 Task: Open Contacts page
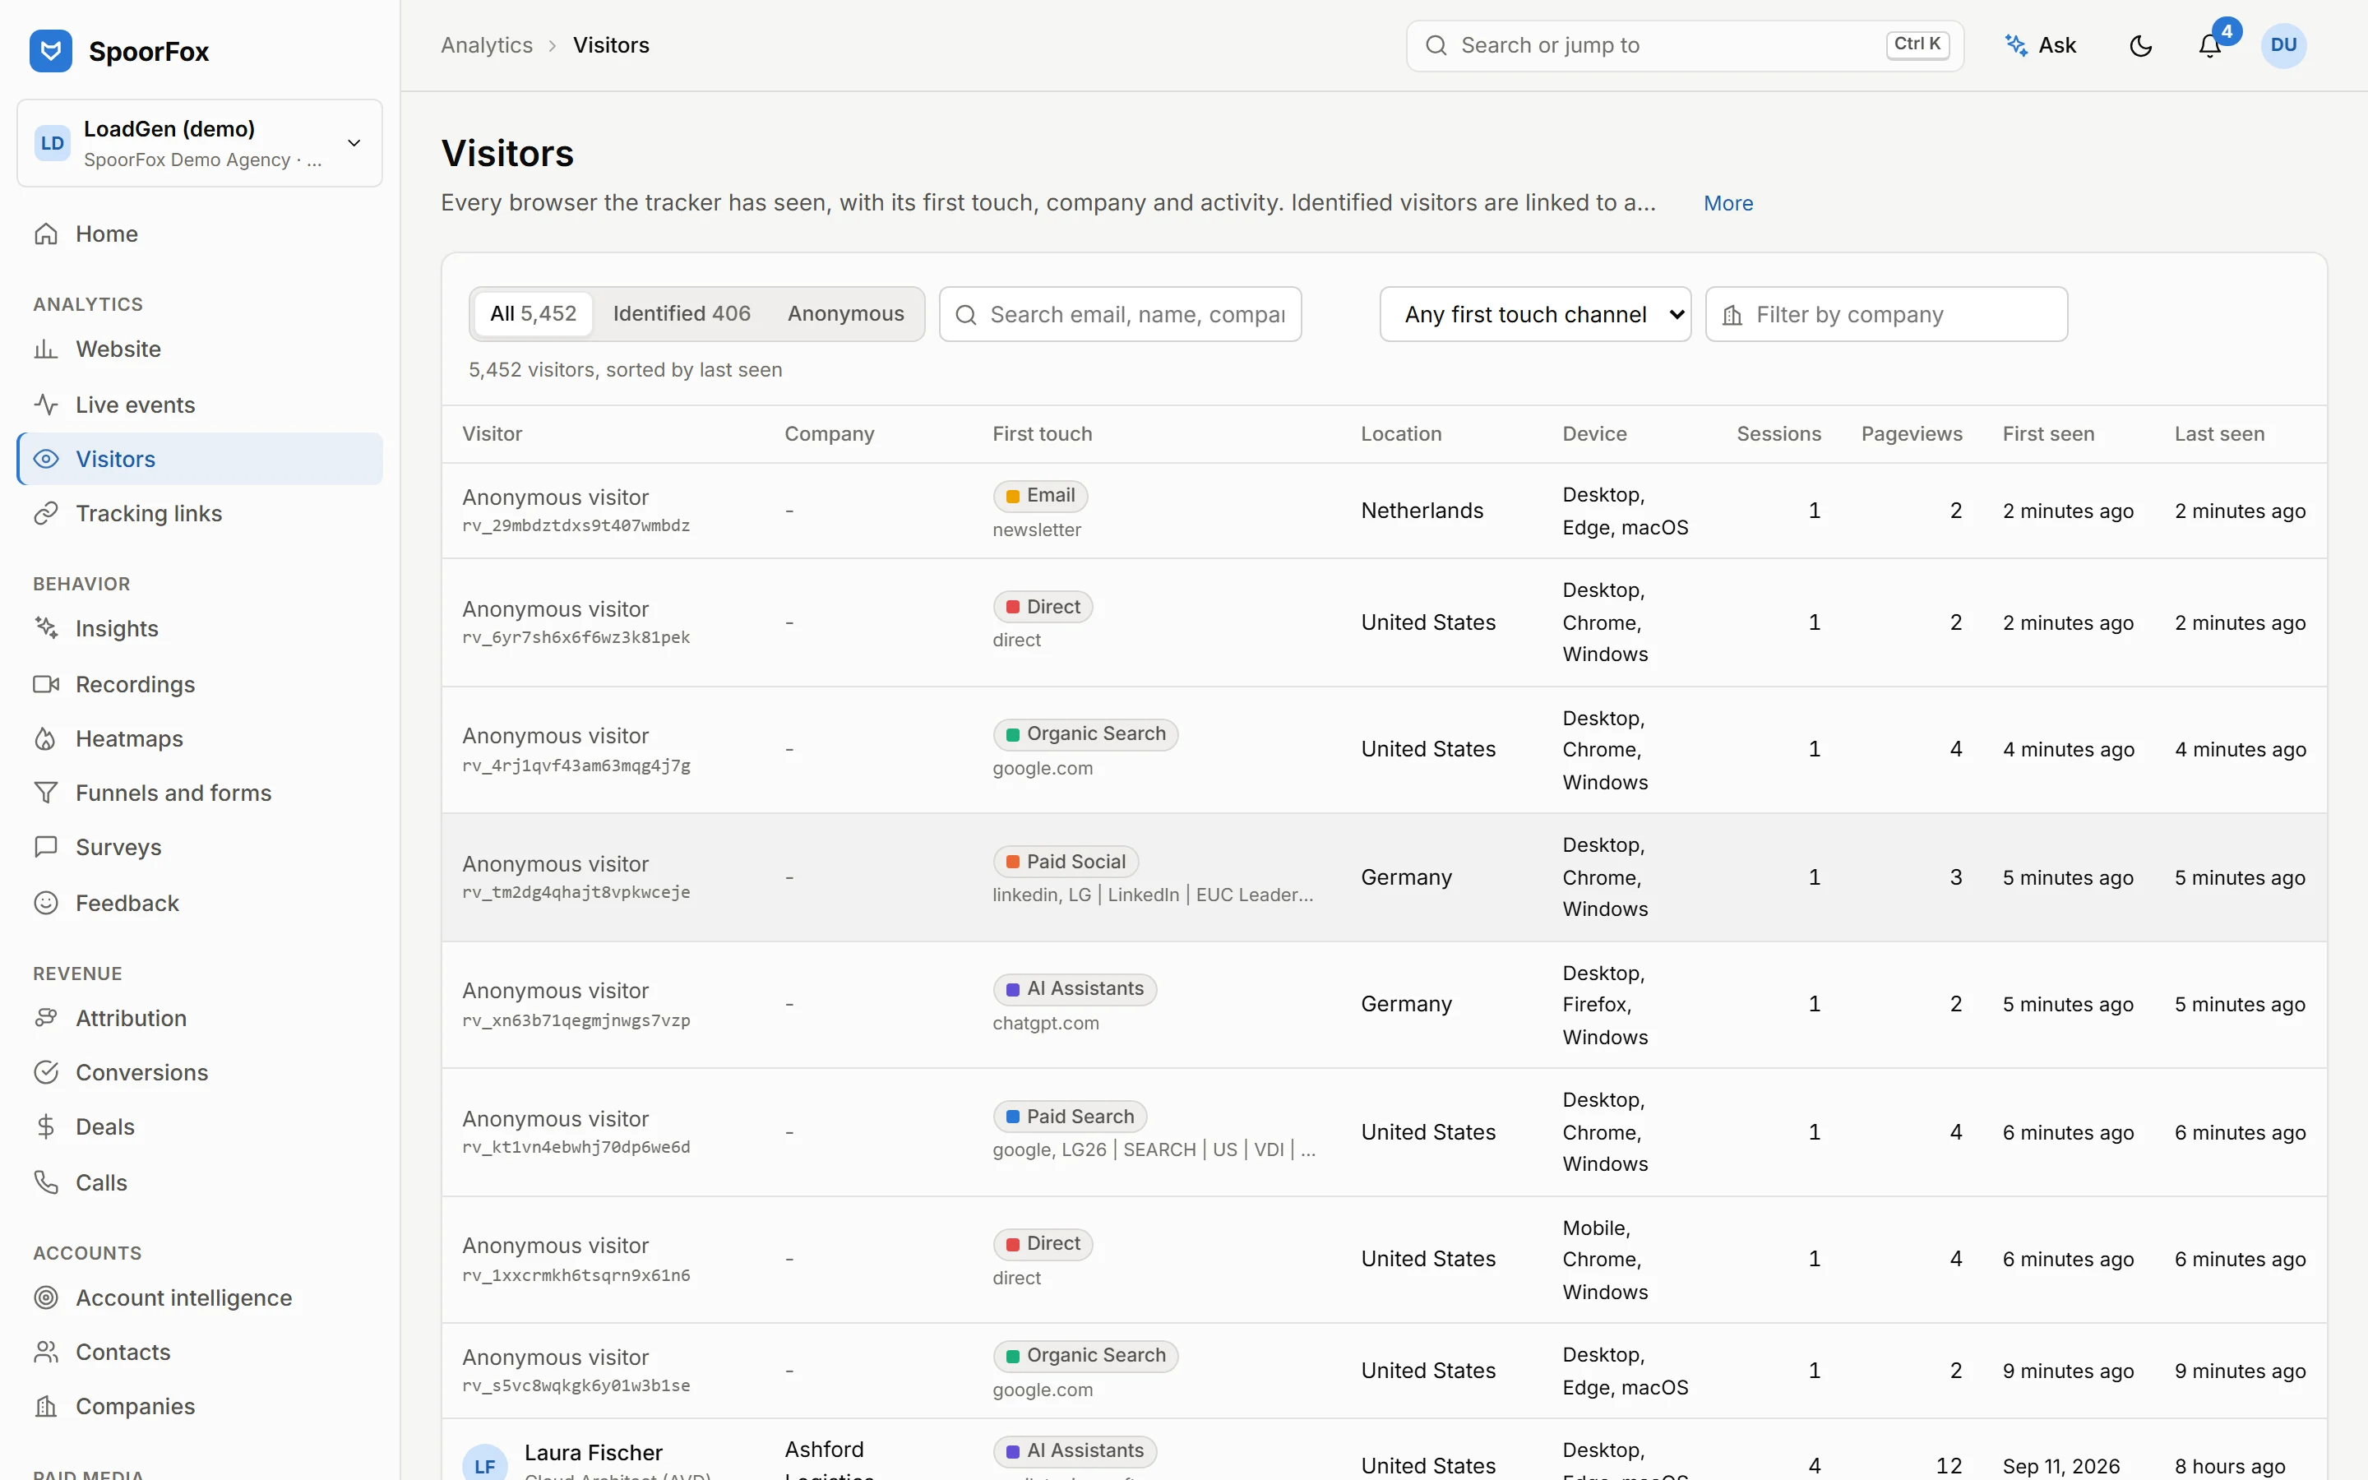point(200,1352)
